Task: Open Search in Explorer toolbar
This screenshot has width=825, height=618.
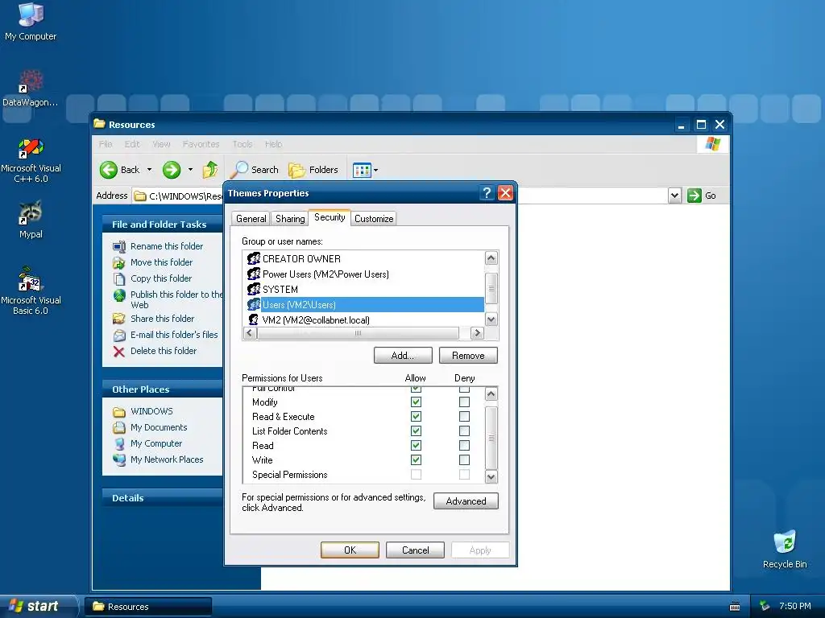Action: (x=255, y=170)
